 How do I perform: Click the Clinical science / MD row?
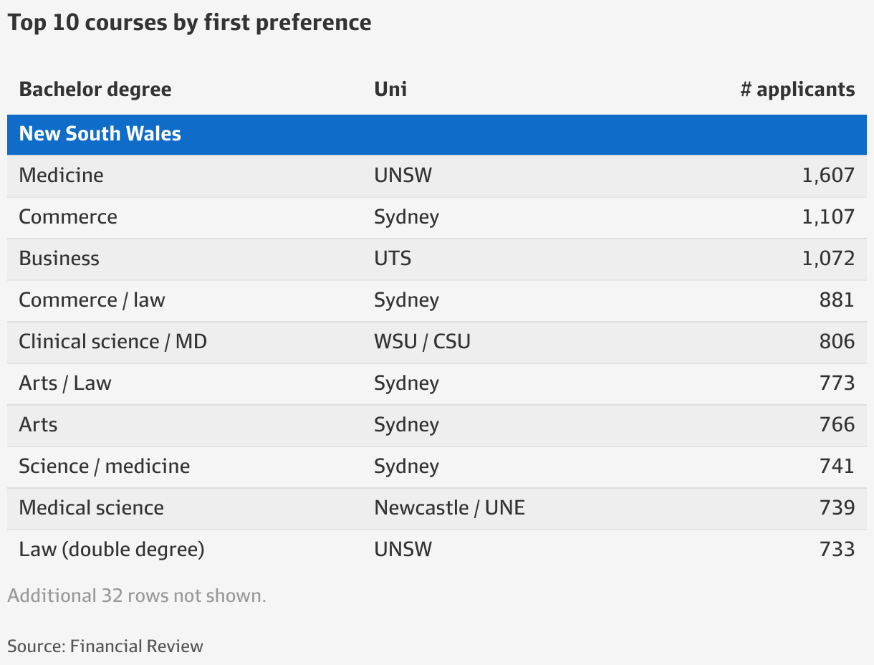pyautogui.click(x=112, y=342)
